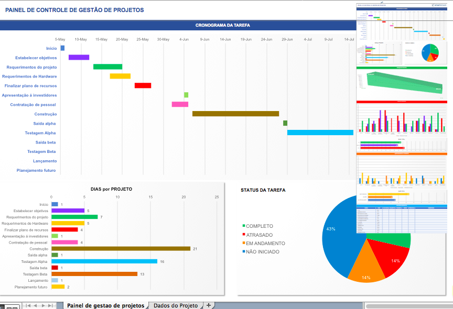Click the next sheet navigation arrow

[44, 305]
